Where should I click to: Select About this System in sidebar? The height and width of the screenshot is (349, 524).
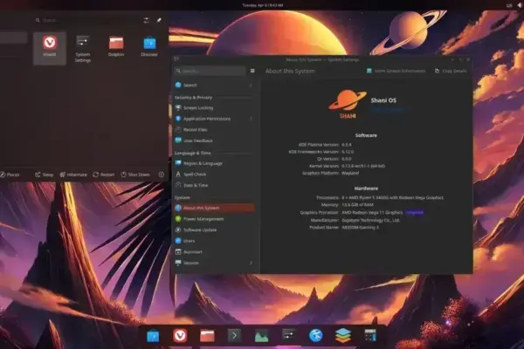pos(214,208)
